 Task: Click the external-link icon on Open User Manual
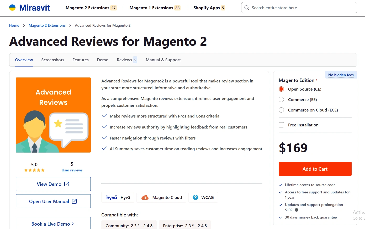click(x=74, y=201)
